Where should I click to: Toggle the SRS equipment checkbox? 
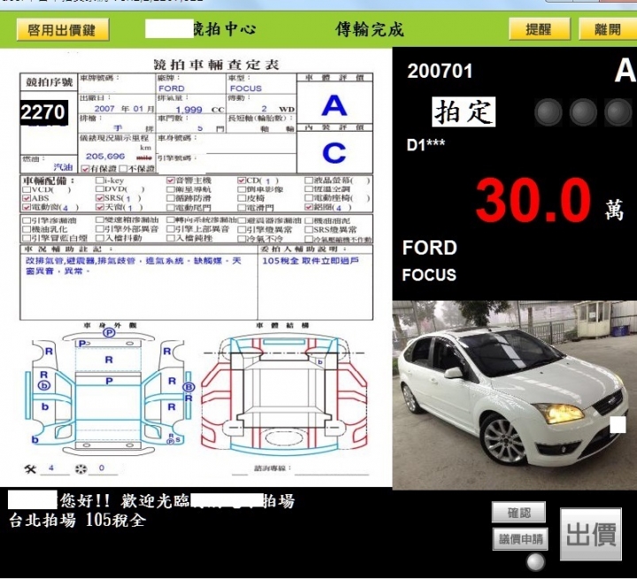tap(99, 198)
